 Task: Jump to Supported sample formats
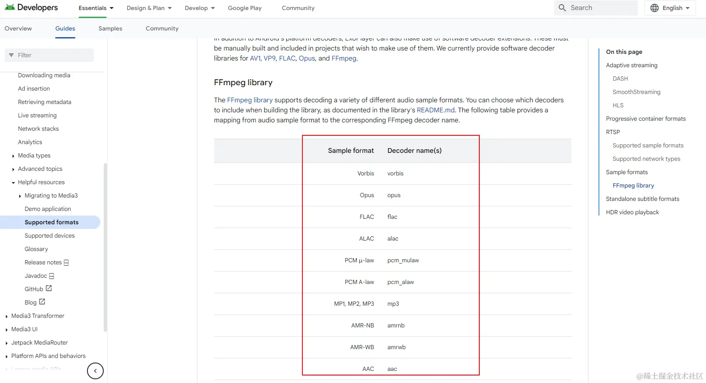[648, 145]
